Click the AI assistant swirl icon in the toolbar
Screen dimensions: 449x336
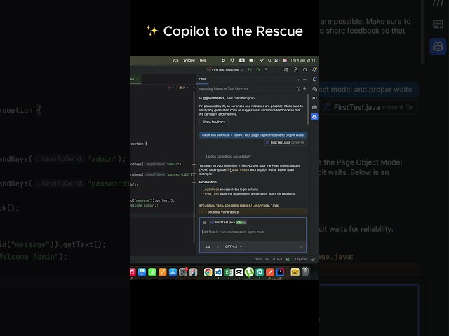[x=286, y=70]
